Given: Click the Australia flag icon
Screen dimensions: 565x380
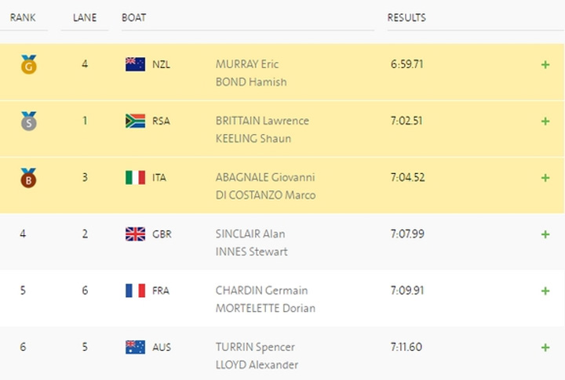Looking at the screenshot, I should [135, 347].
